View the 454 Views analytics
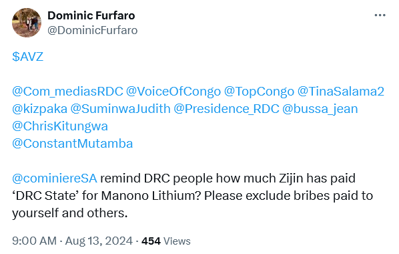 166,241
